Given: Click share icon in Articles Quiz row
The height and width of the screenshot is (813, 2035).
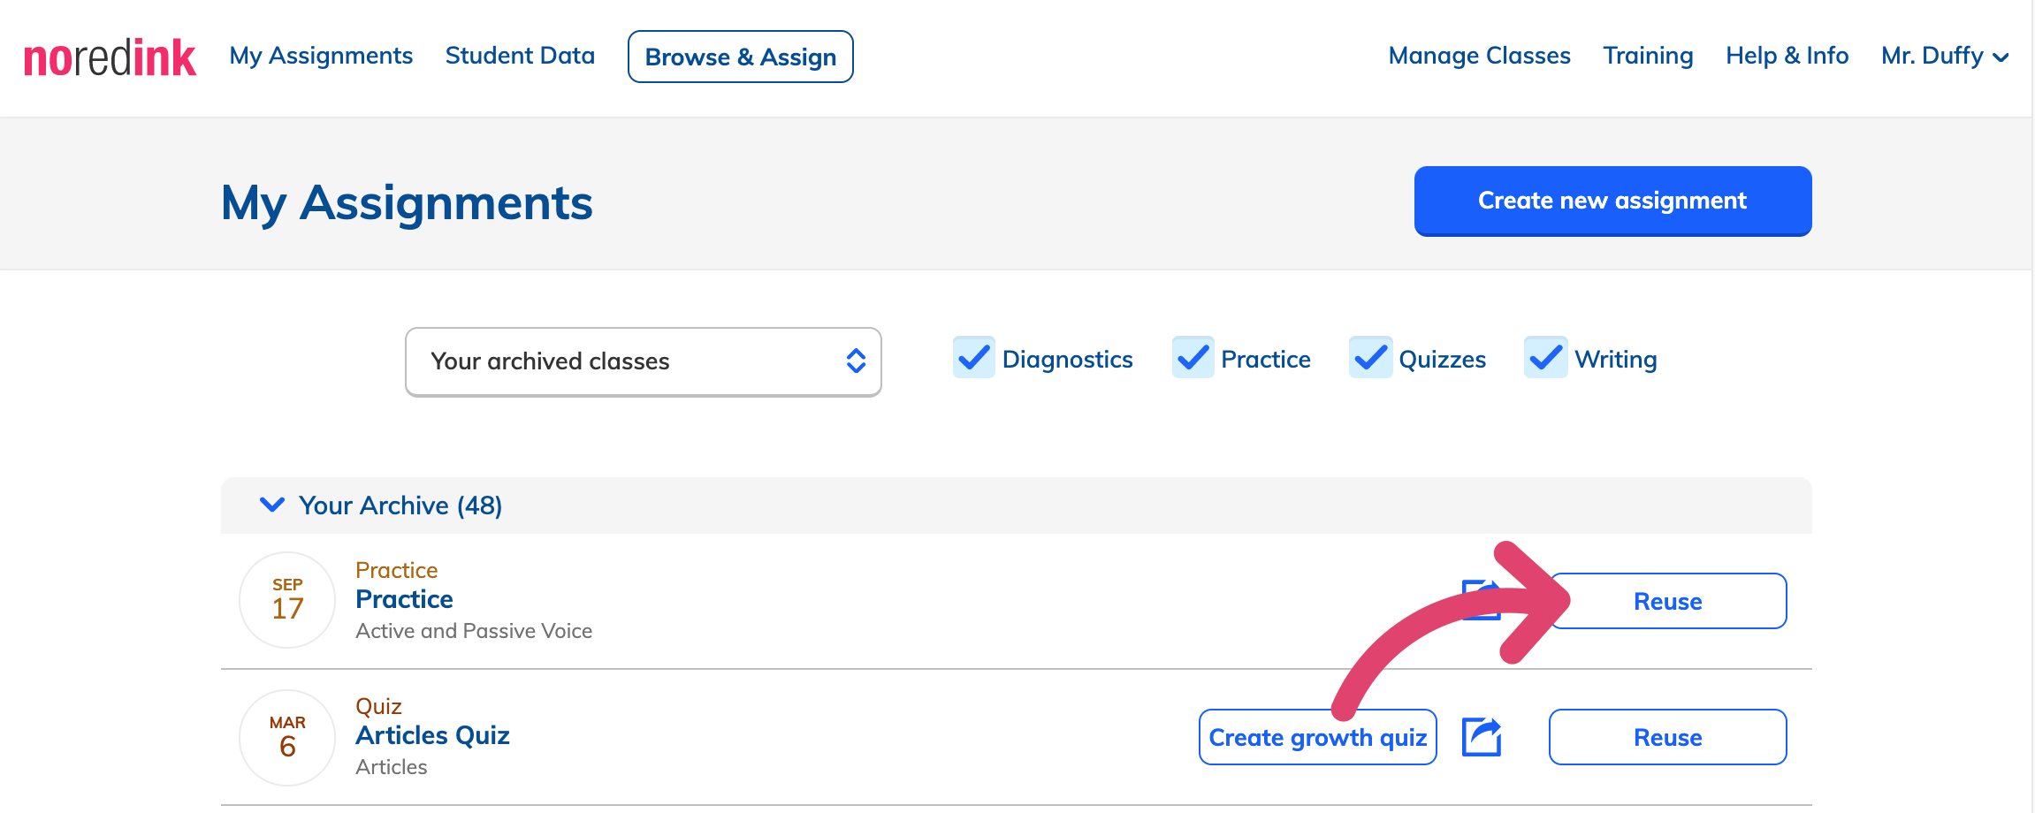Looking at the screenshot, I should coord(1482,737).
